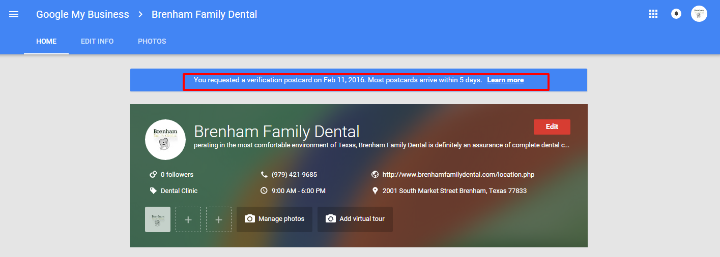Screen dimensions: 720x257
Task: Click Add virtual tour button
Action: [355, 219]
